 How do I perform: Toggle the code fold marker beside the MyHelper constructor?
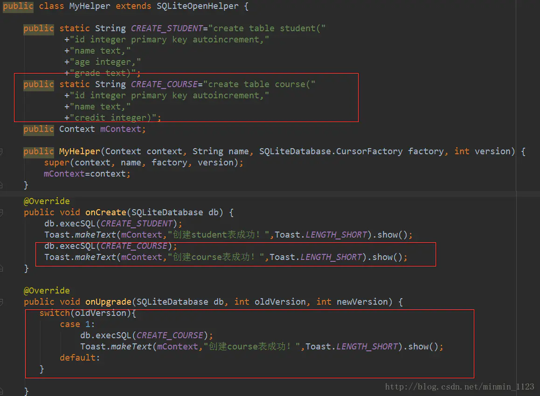point(1,151)
